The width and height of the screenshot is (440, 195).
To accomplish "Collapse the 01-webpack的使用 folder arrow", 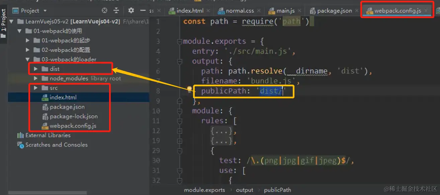I will (20, 31).
